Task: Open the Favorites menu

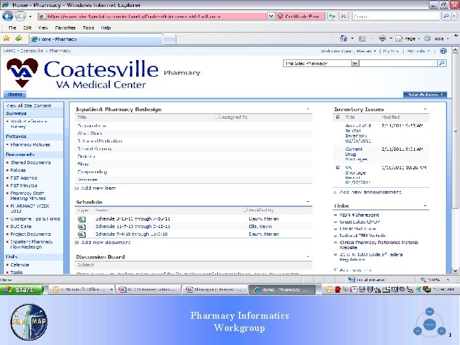Action: coord(65,27)
